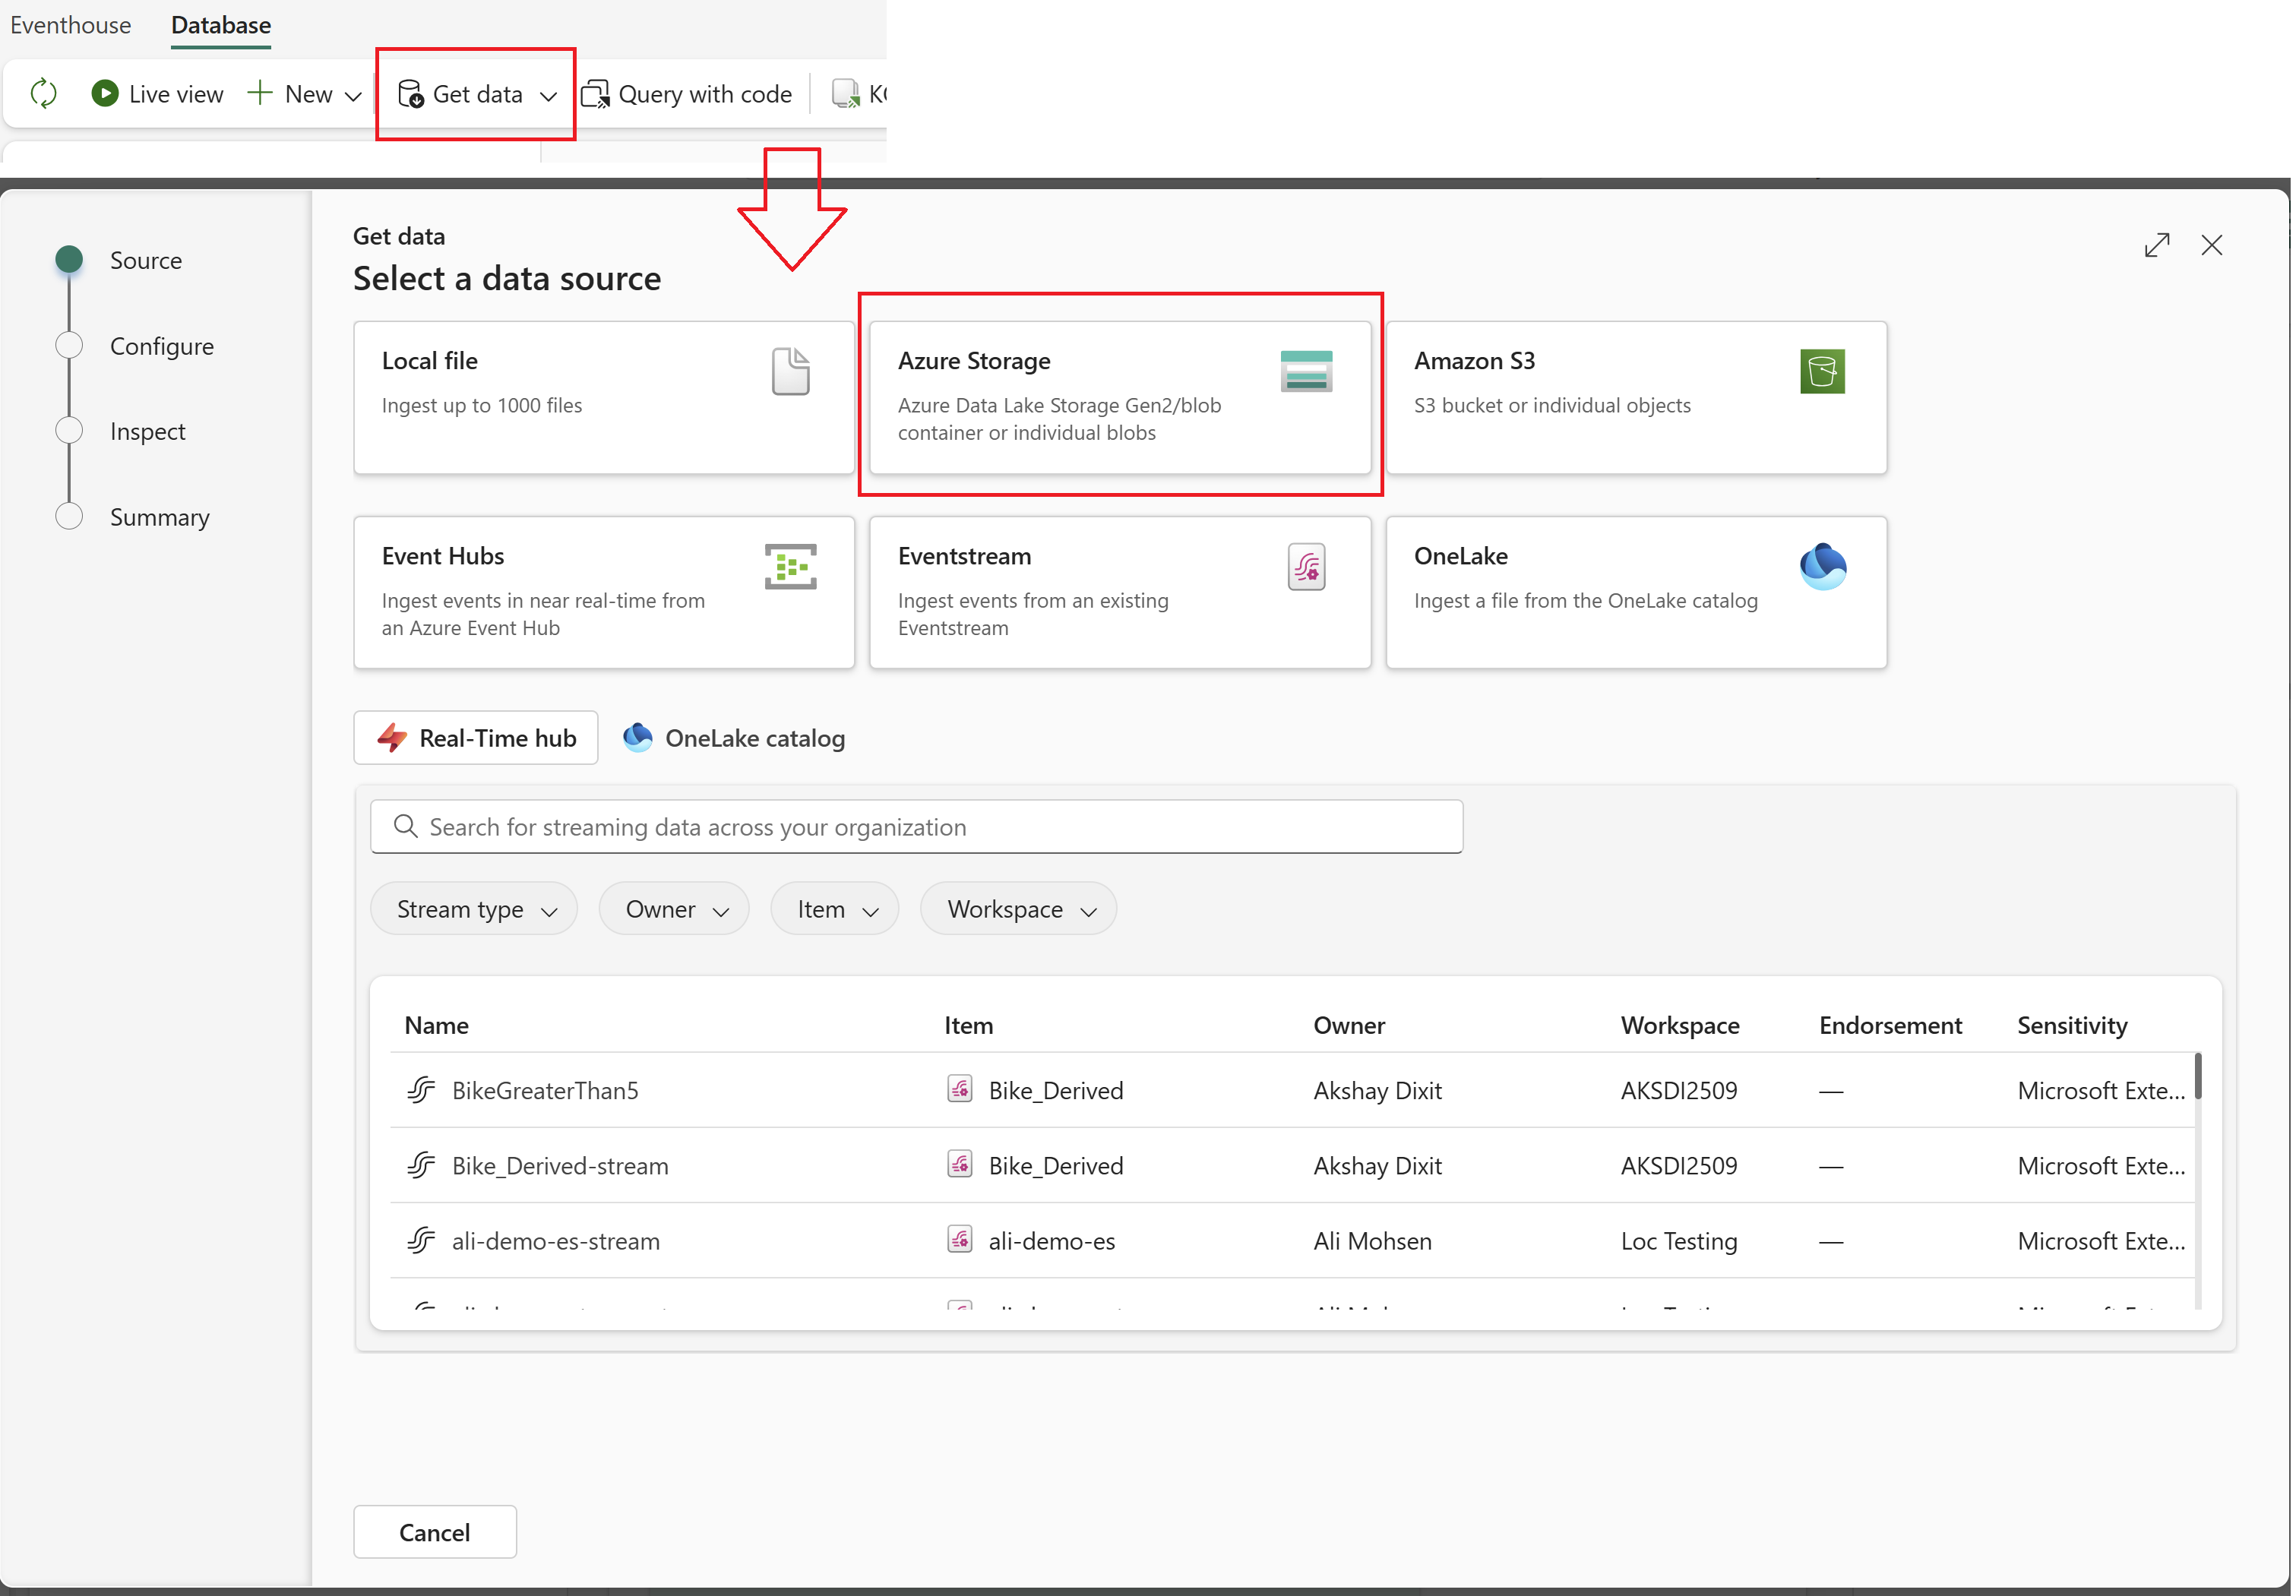Image resolution: width=2296 pixels, height=1596 pixels.
Task: Click the cut-off toolbar icon after Query with code
Action: click(x=846, y=94)
